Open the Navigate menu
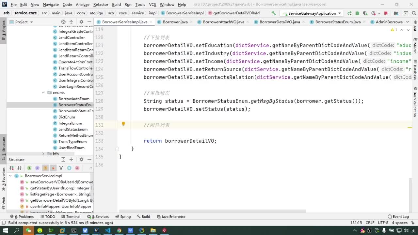The width and height of the screenshot is (418, 235). pyautogui.click(x=51, y=5)
